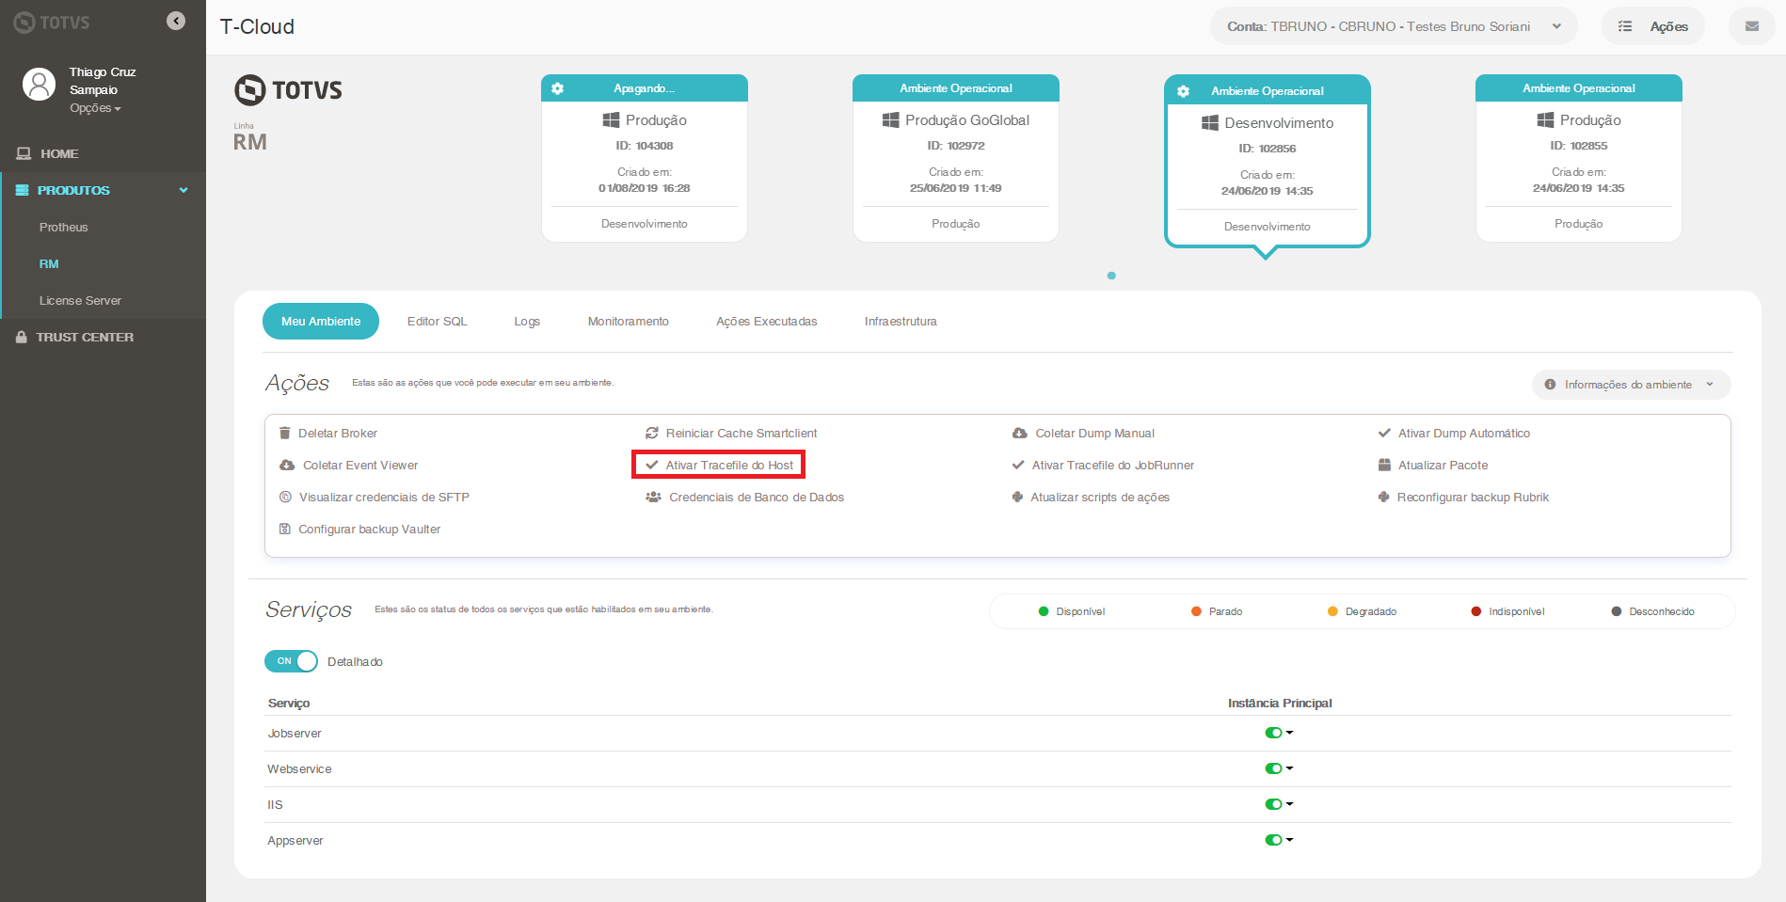
Task: Click orange Parado legend dot
Action: tap(1196, 611)
